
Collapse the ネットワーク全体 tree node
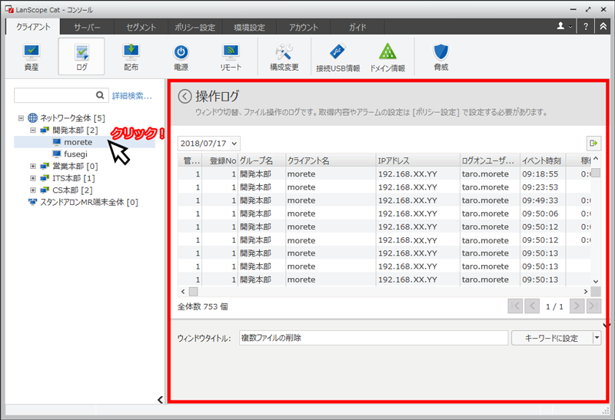click(x=21, y=118)
